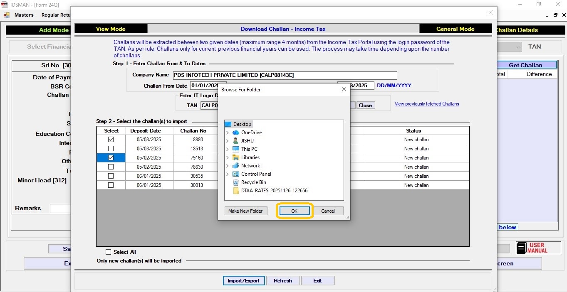Expand the OneDrive tree arrow
The height and width of the screenshot is (292, 567).
[x=228, y=133]
